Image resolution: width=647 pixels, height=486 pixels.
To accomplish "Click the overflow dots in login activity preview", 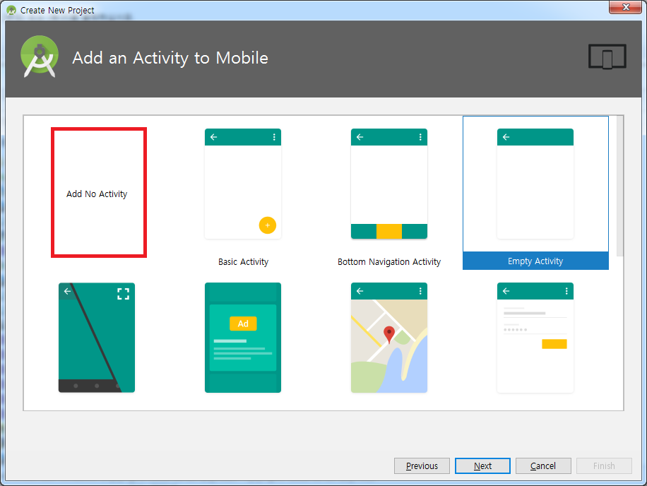I will 566,291.
